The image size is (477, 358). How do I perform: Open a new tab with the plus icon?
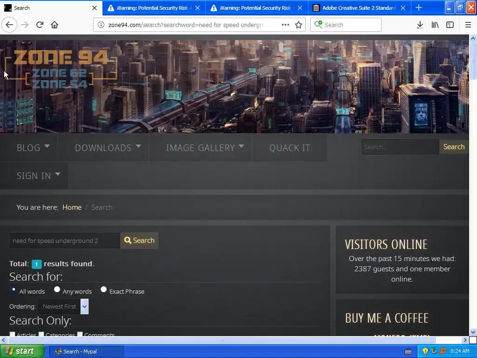tap(419, 7)
